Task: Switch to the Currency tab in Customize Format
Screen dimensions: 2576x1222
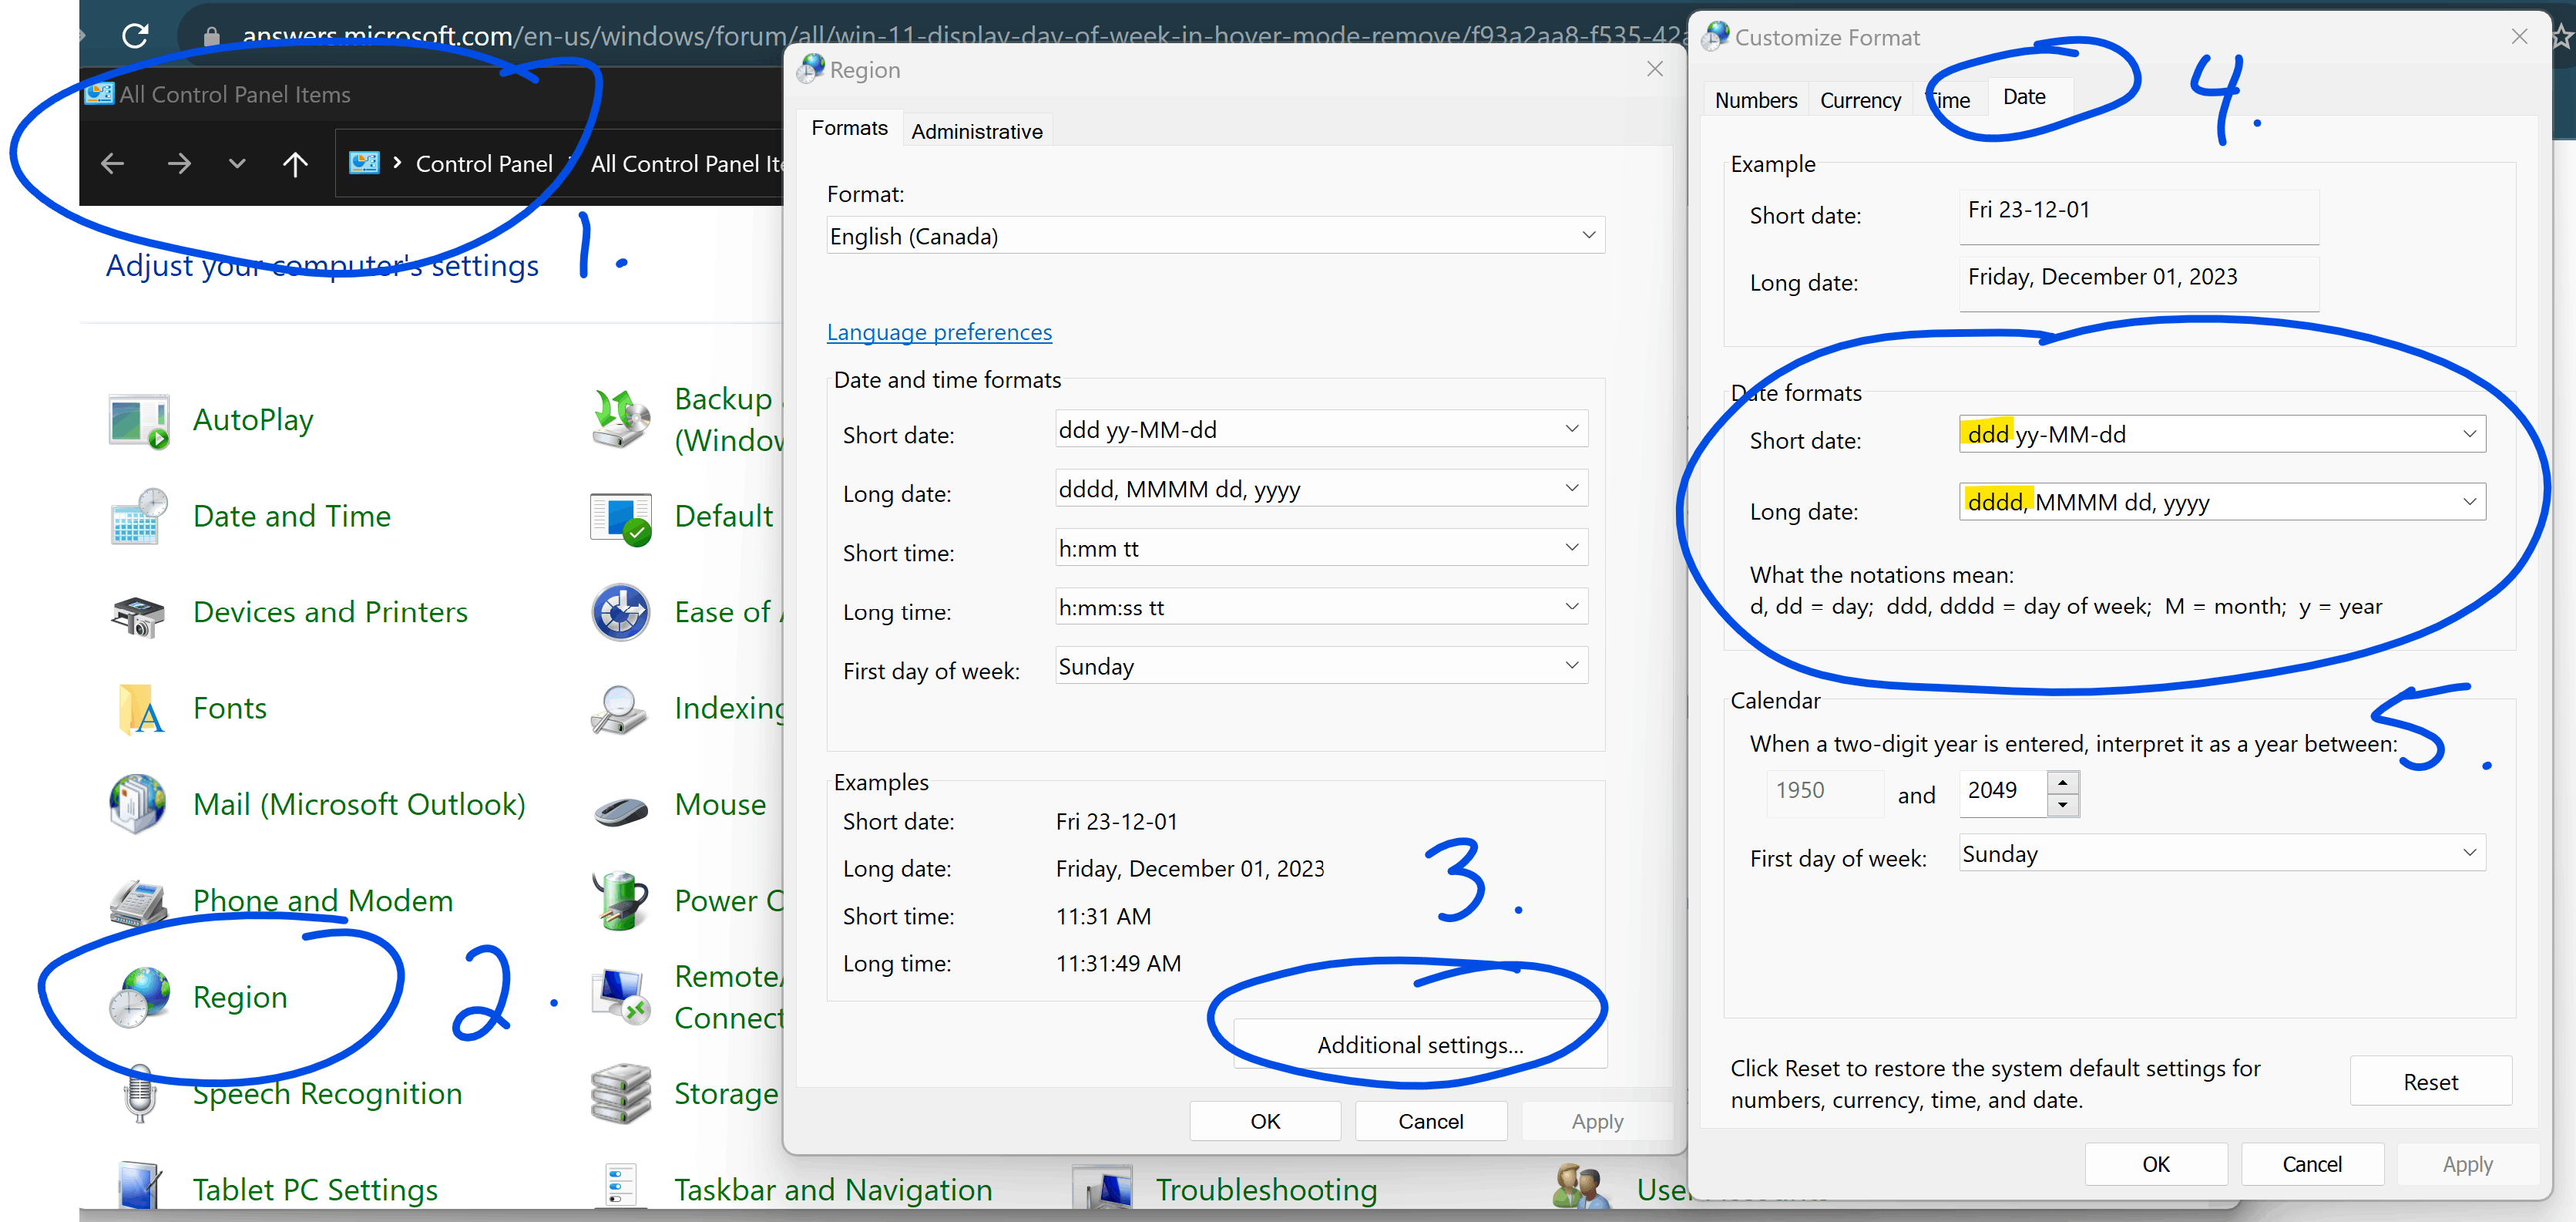Action: [1860, 100]
